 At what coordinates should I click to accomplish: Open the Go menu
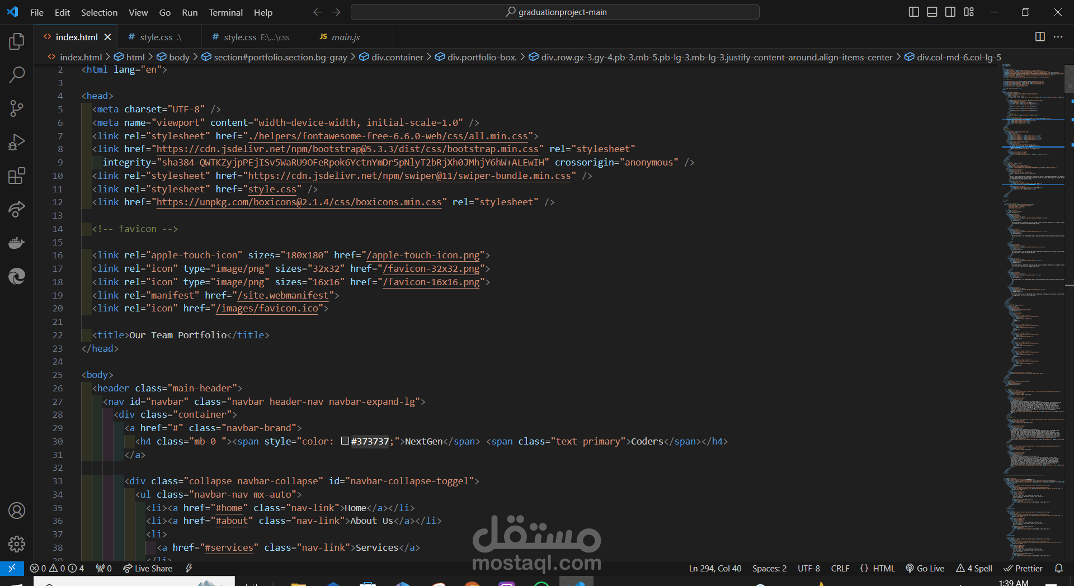pos(165,12)
